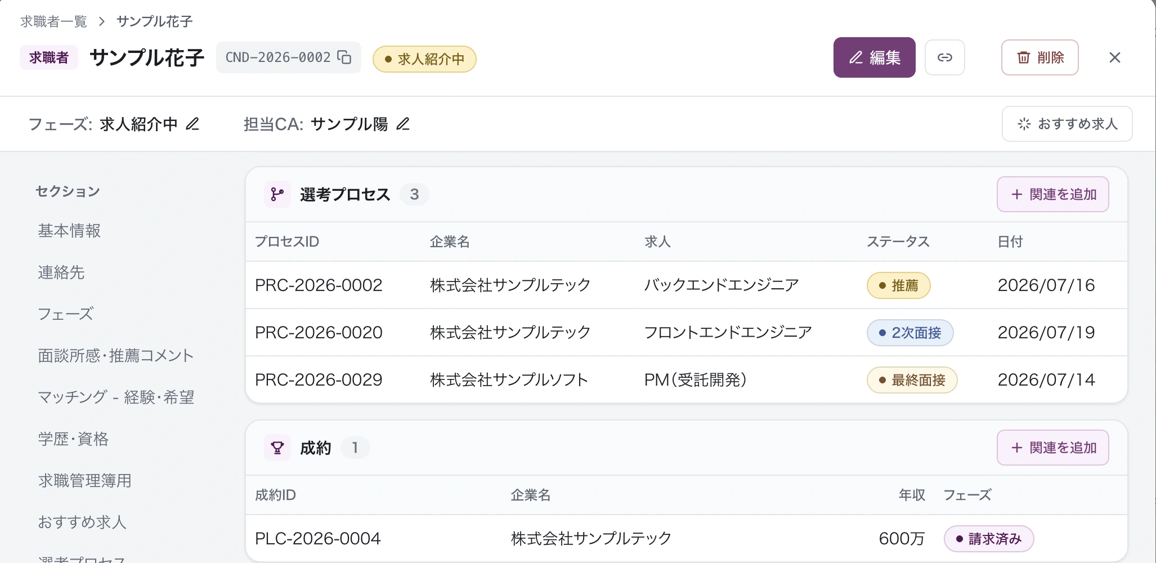Click the pencil icon next to 担当CA

tap(403, 124)
